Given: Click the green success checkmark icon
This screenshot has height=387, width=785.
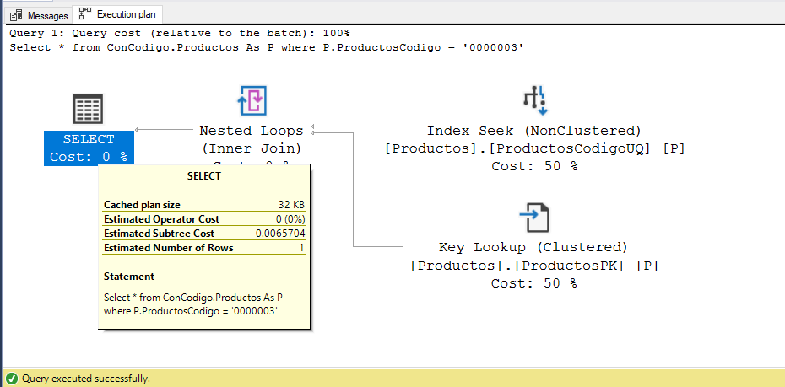Looking at the screenshot, I should point(12,379).
